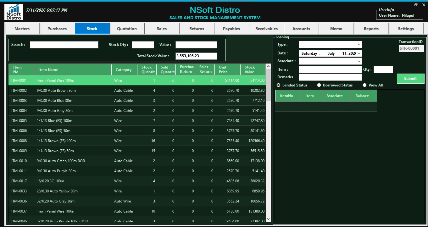Switch to the Purchases tab
The width and height of the screenshot is (428, 227).
click(x=57, y=29)
